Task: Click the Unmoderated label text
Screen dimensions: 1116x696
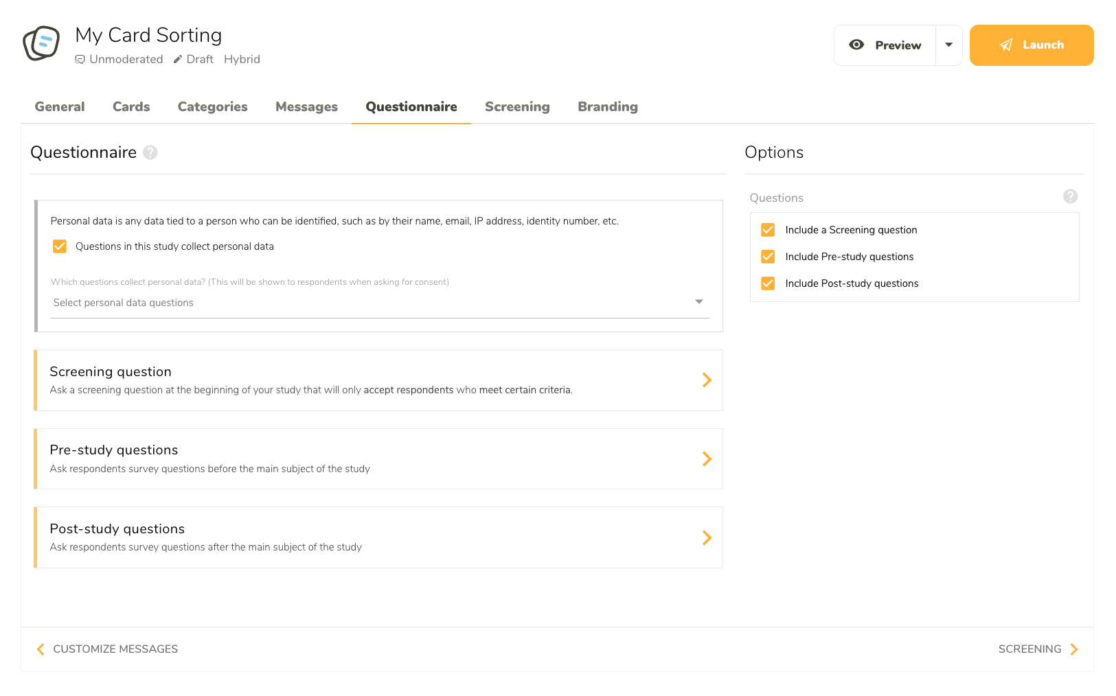Action: [x=126, y=59]
